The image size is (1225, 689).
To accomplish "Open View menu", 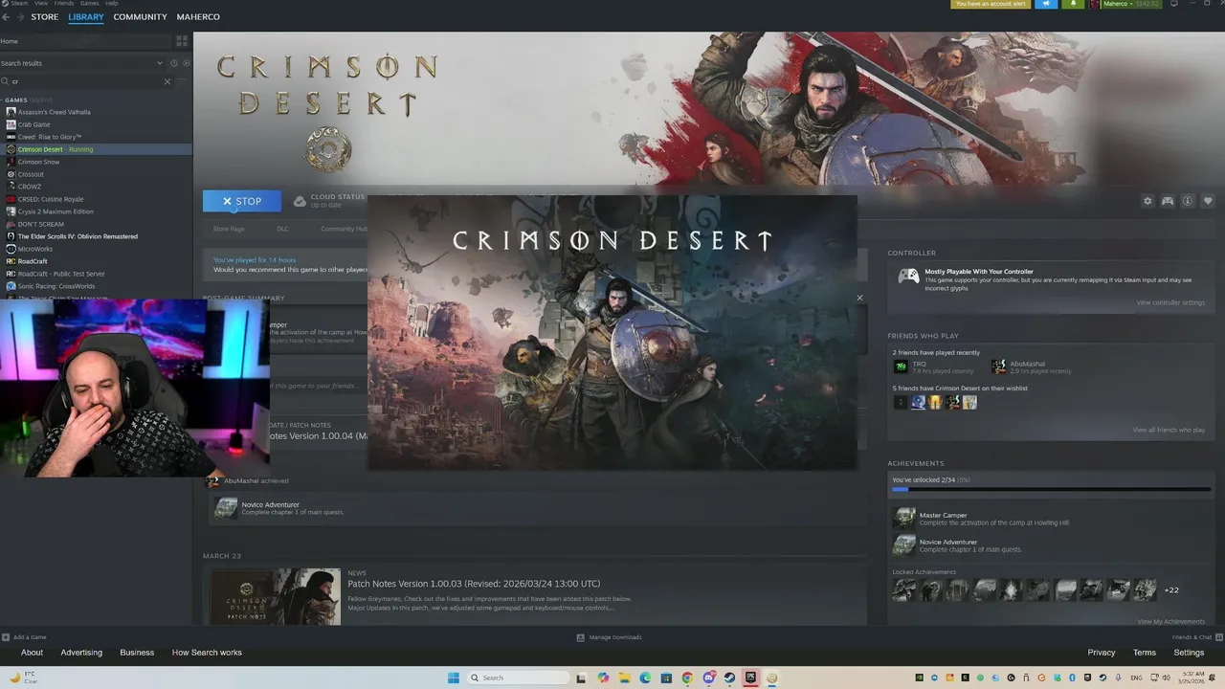I will point(41,4).
